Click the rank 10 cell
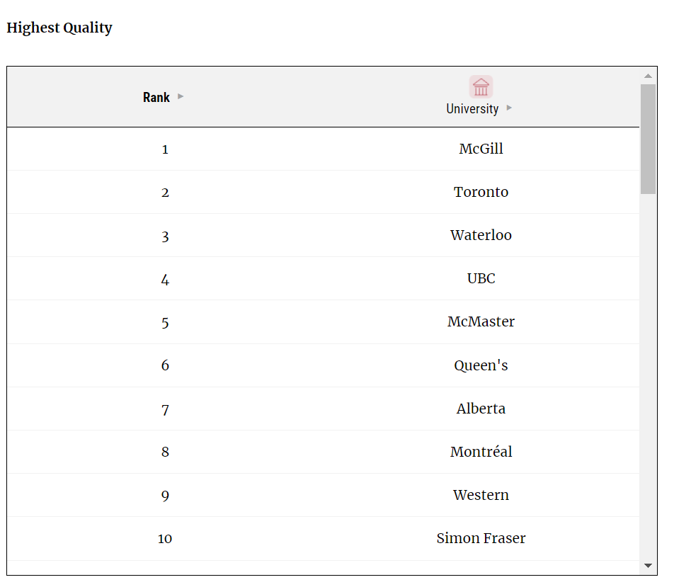This screenshot has height=587, width=691. tap(165, 539)
